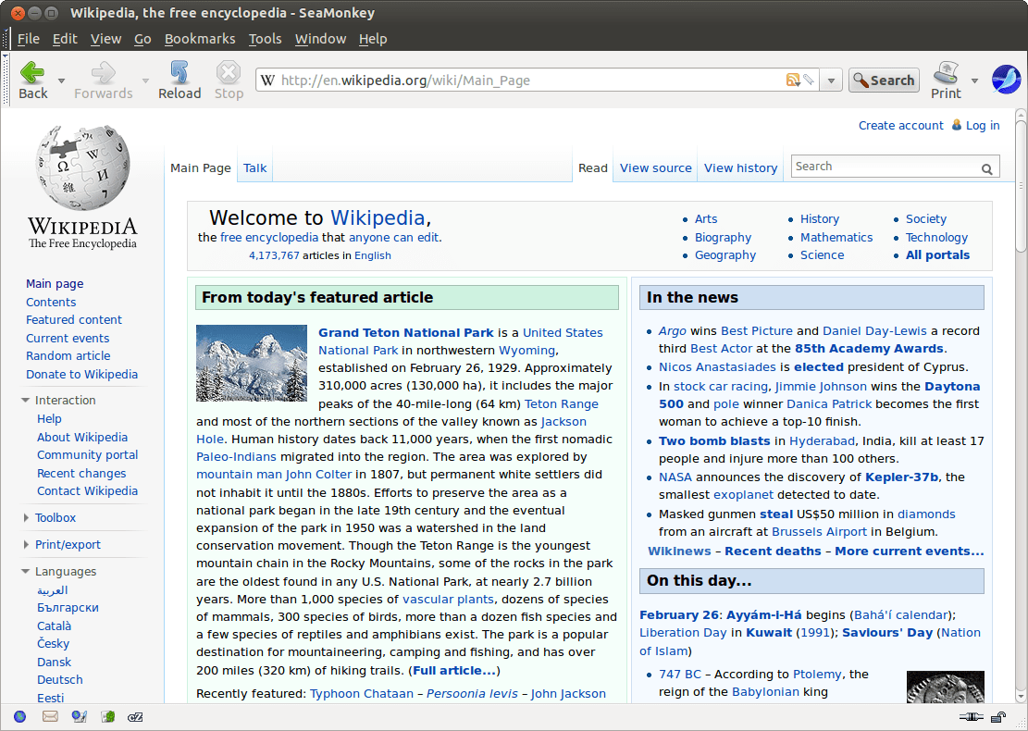Screen dimensions: 1028x731
Task: Open the Back history dropdown arrow
Action: click(62, 81)
